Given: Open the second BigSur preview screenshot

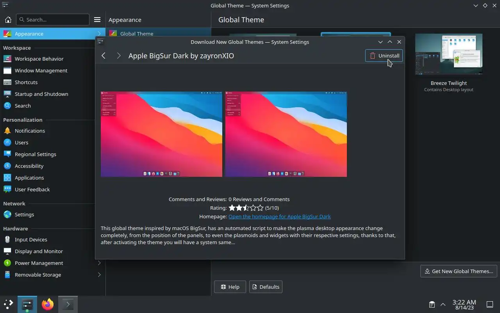Looking at the screenshot, I should [286, 134].
